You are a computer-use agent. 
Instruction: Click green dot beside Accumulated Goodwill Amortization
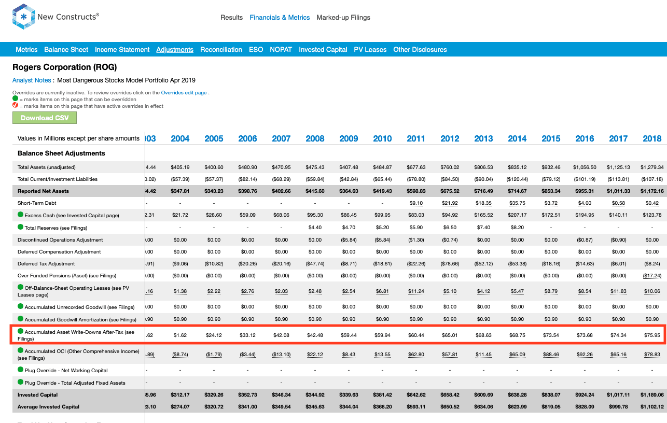(x=21, y=319)
